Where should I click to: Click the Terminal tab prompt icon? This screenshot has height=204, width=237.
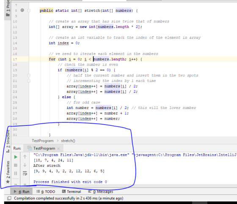(x=64, y=191)
